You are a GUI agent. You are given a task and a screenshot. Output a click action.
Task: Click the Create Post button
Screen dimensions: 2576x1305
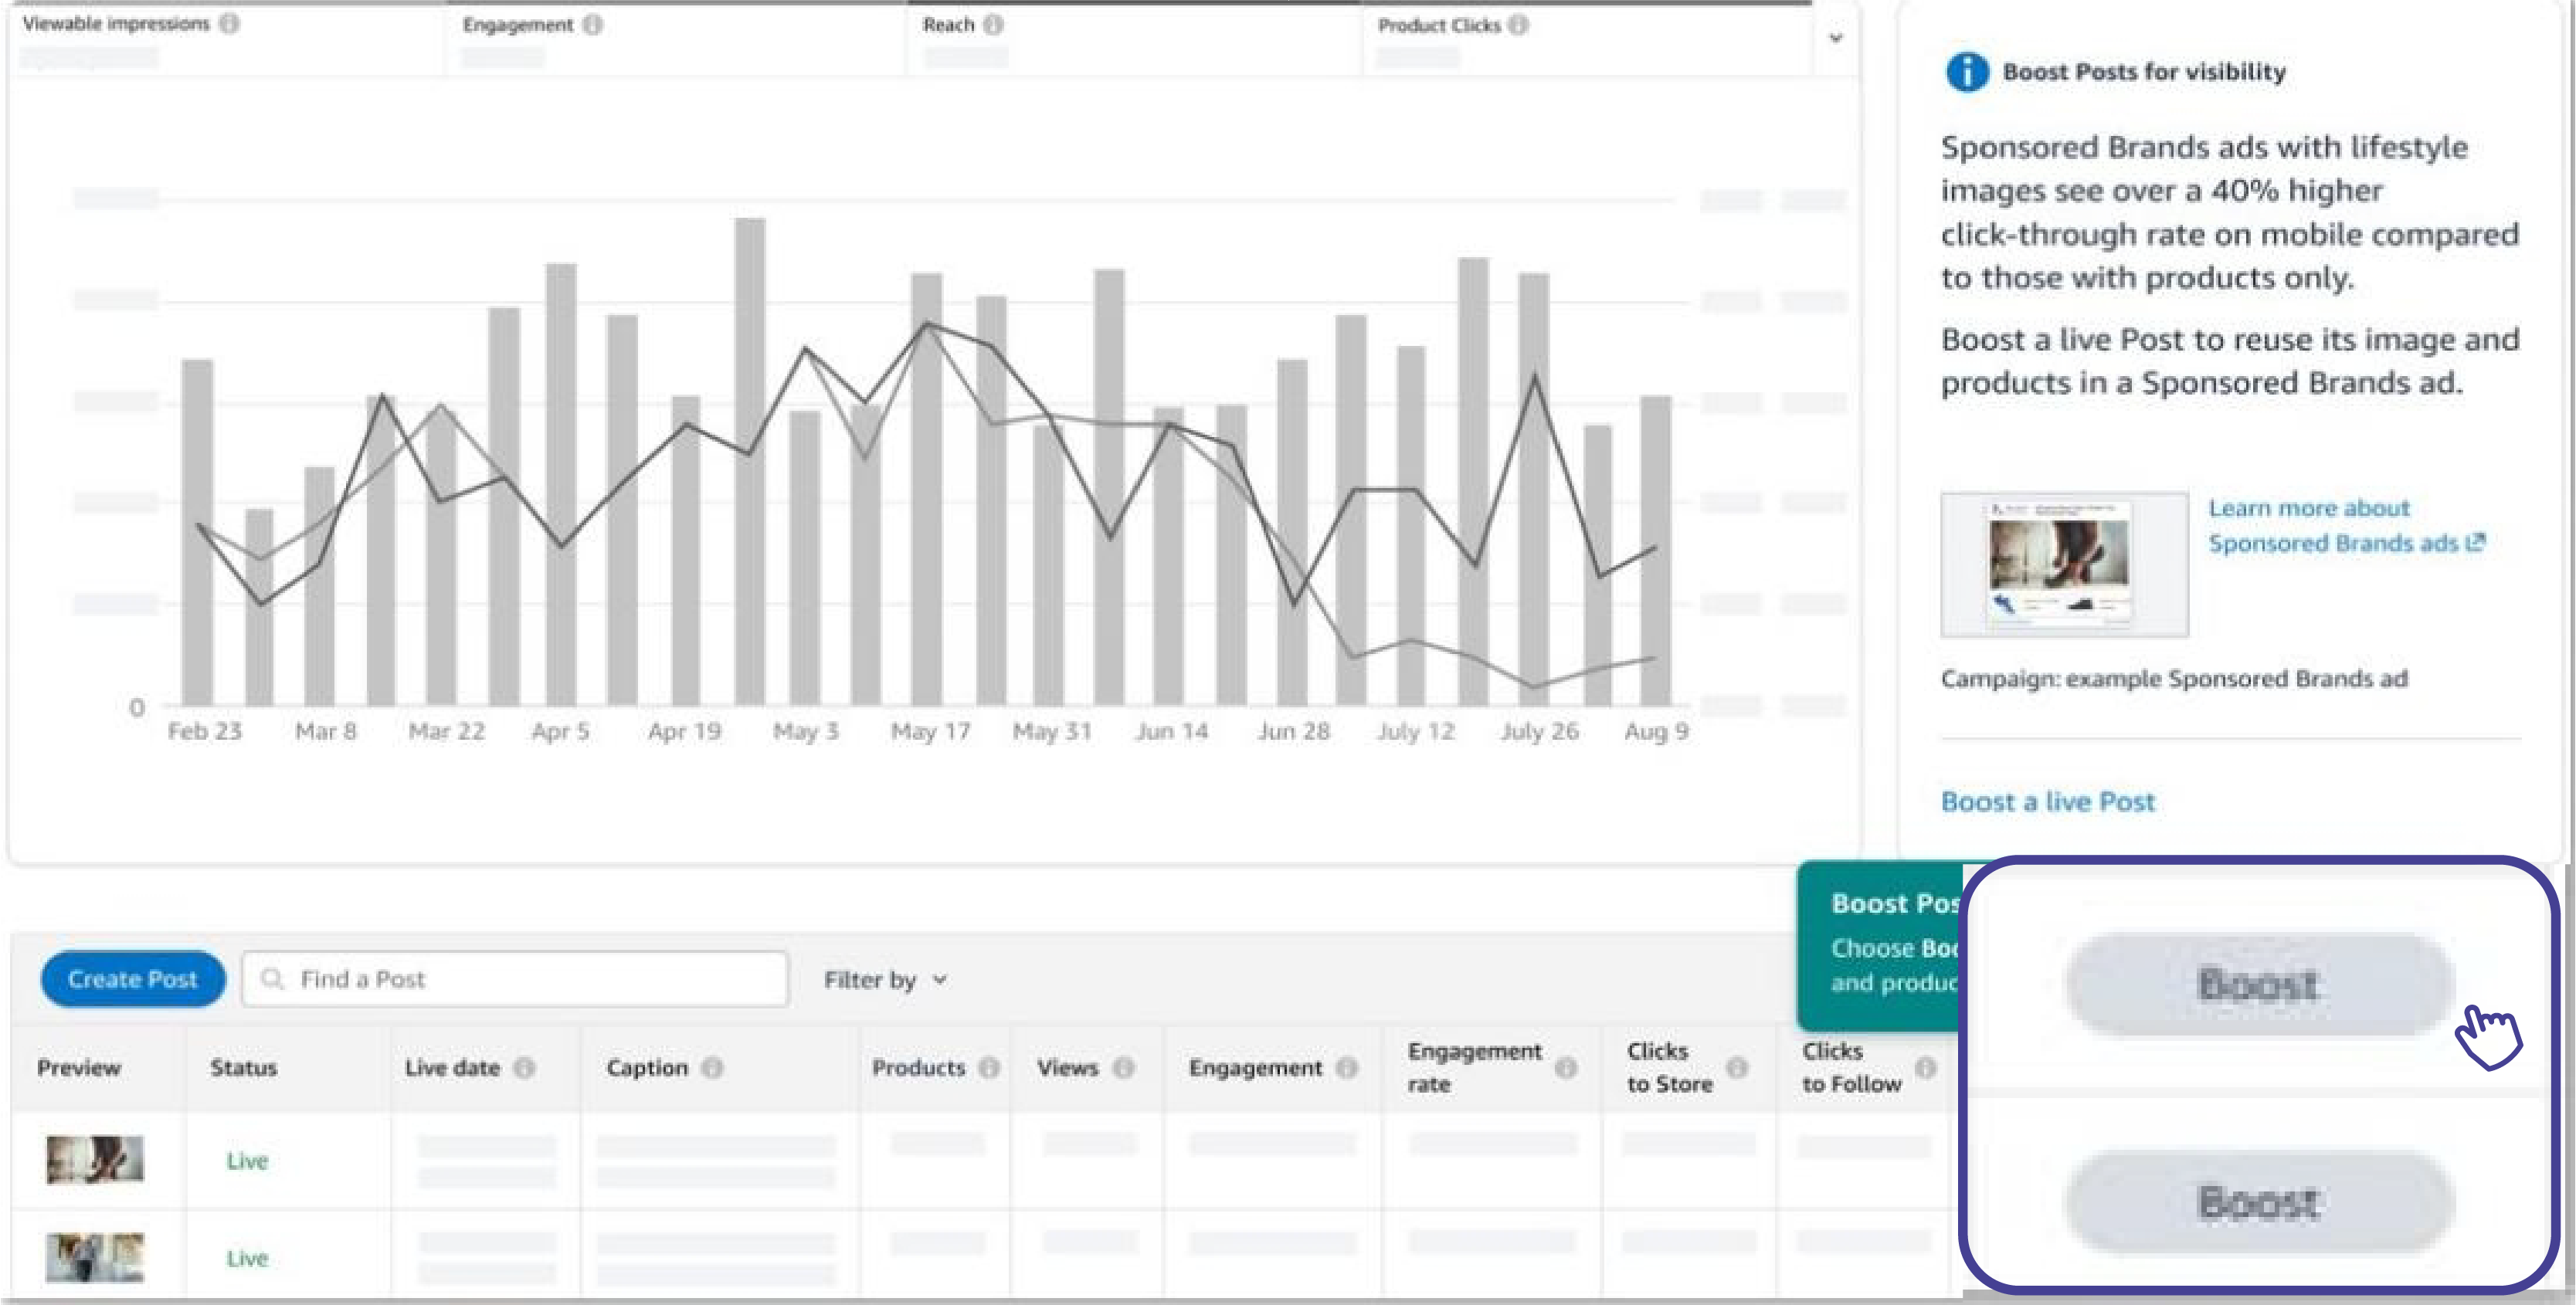[133, 979]
